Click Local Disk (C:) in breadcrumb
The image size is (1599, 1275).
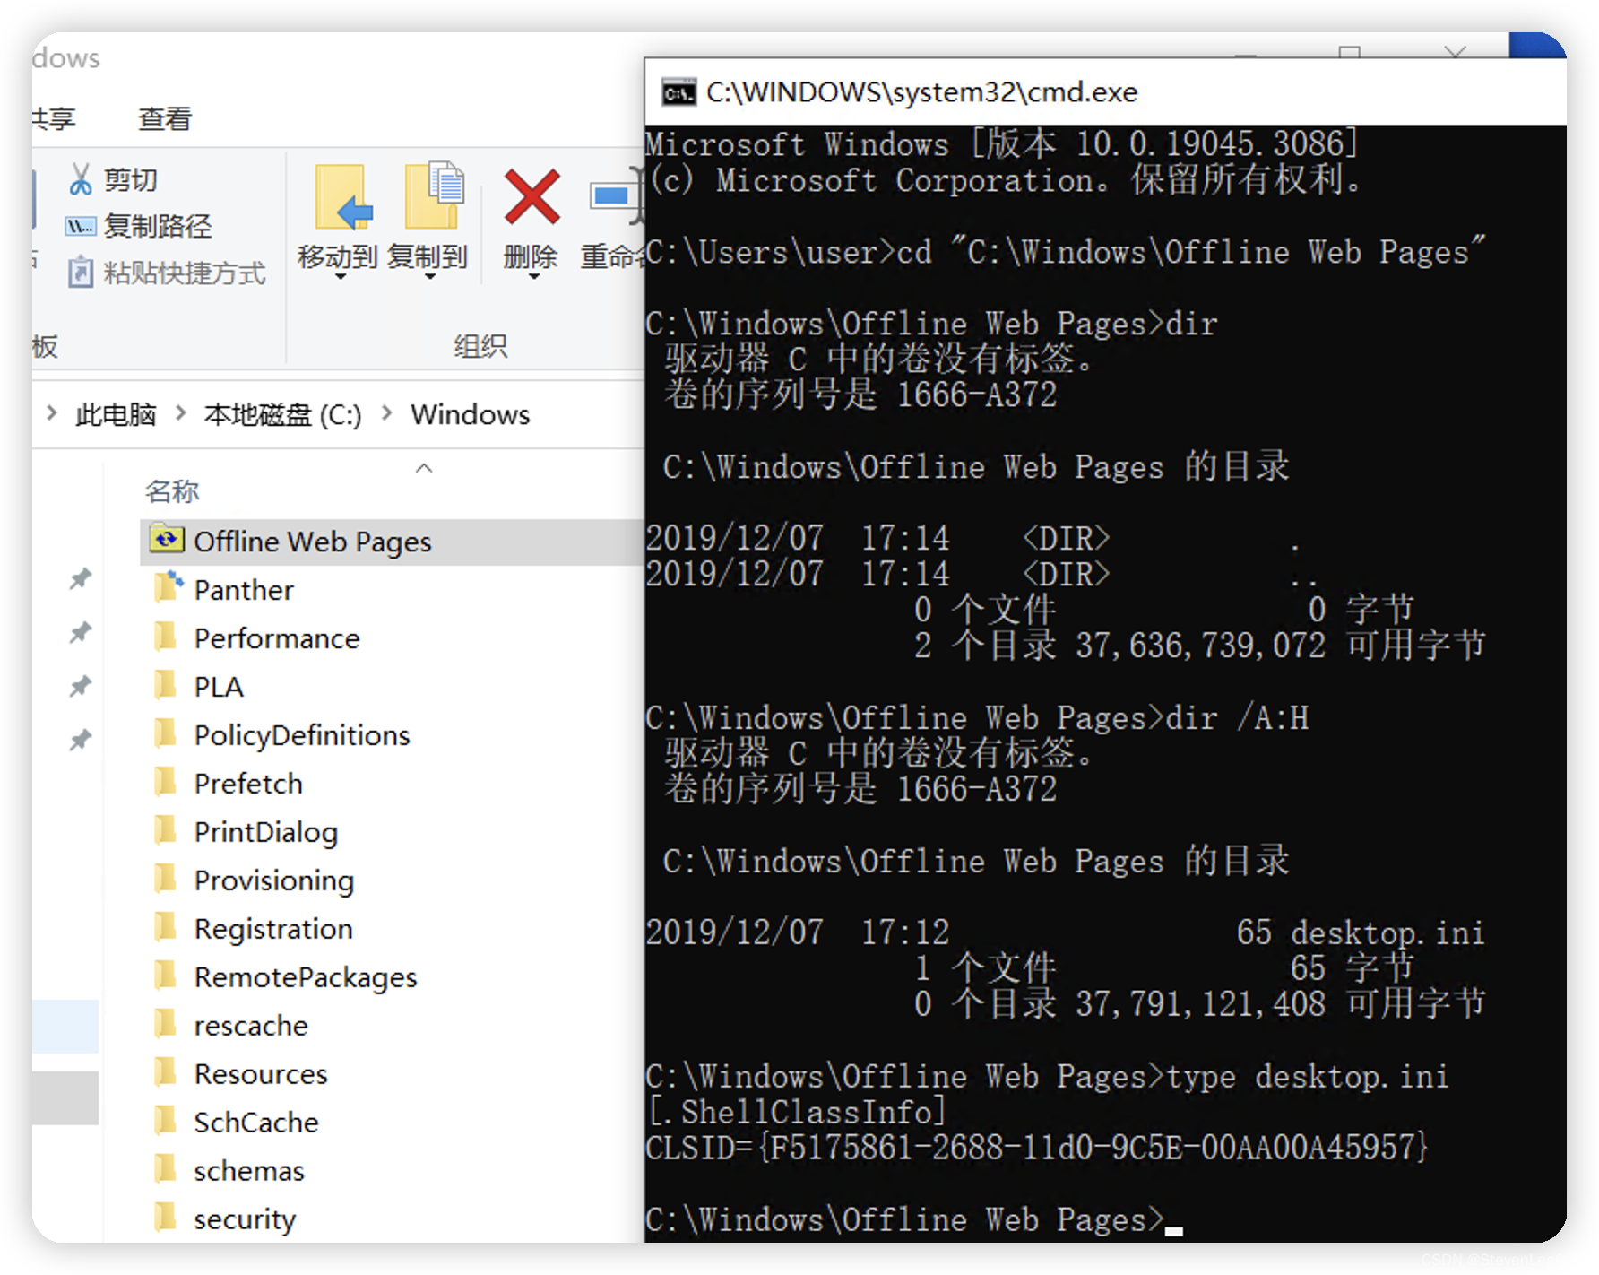coord(282,414)
